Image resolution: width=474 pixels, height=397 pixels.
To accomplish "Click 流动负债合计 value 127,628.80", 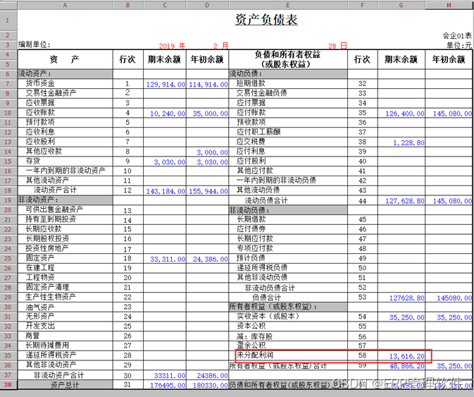I will point(405,201).
